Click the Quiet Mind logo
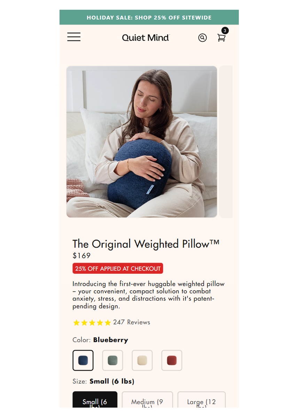298x417 pixels. pyautogui.click(x=146, y=38)
